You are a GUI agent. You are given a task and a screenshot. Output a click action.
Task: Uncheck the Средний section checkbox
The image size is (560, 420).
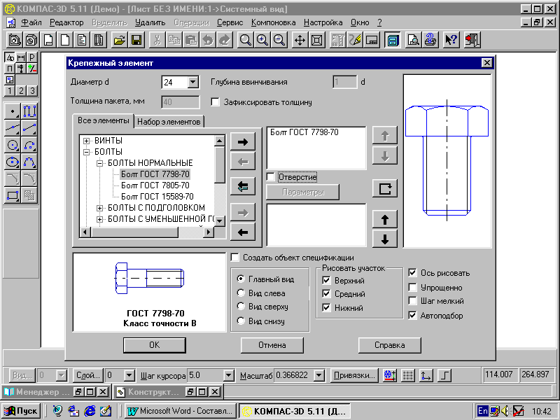pyautogui.click(x=326, y=293)
